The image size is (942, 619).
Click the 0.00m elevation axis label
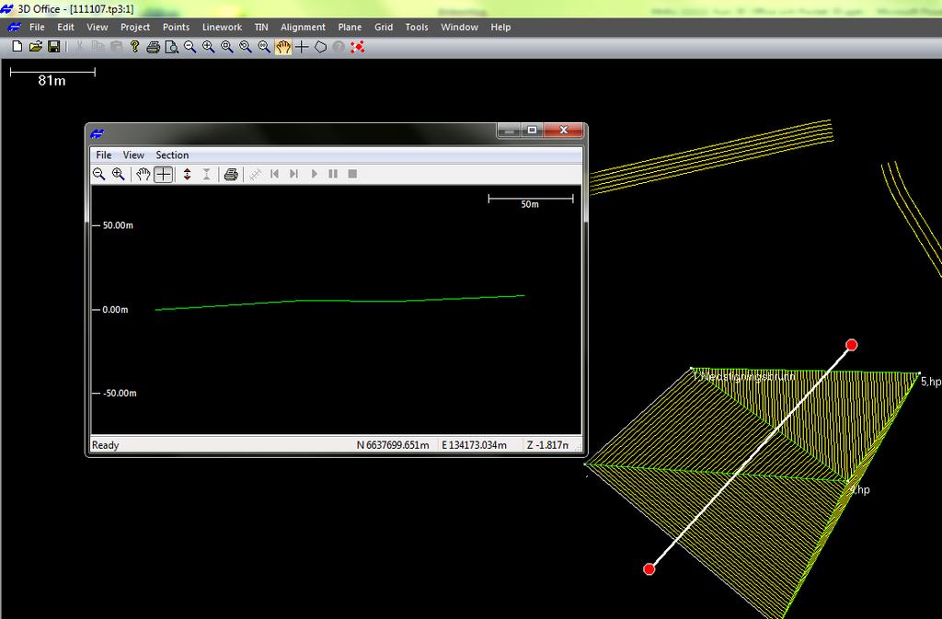point(115,310)
